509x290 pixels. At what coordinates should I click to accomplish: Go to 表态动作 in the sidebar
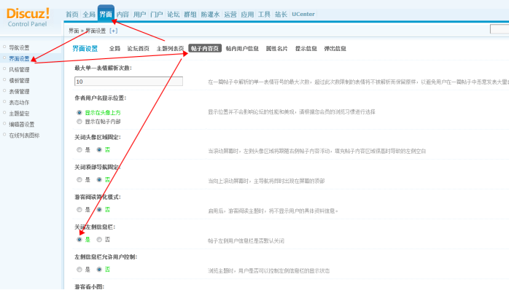pos(19,103)
